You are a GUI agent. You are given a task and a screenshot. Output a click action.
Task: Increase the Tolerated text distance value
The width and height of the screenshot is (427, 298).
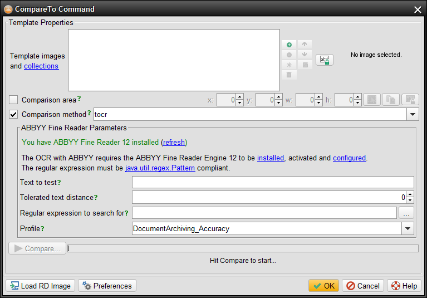tap(410, 194)
